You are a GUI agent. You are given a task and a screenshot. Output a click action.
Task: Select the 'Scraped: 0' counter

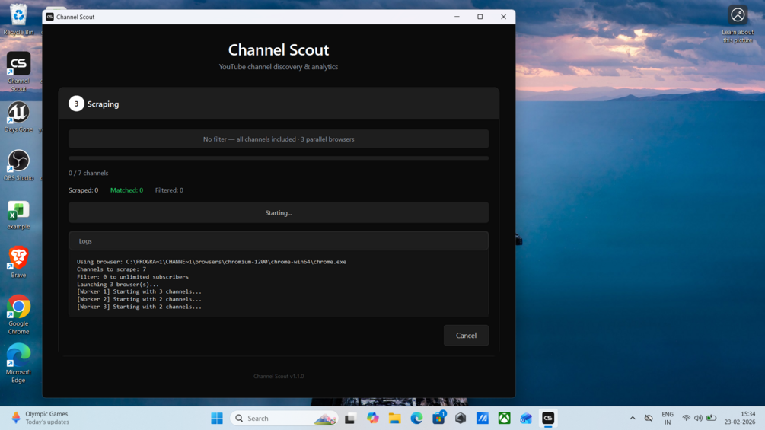(84, 190)
